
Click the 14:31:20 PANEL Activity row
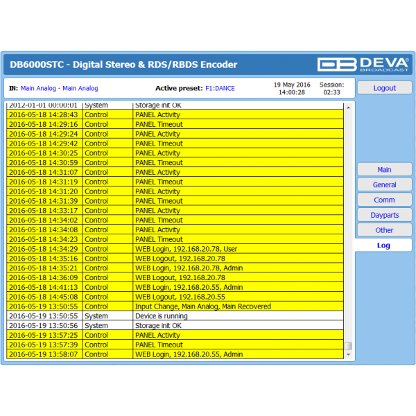click(175, 191)
